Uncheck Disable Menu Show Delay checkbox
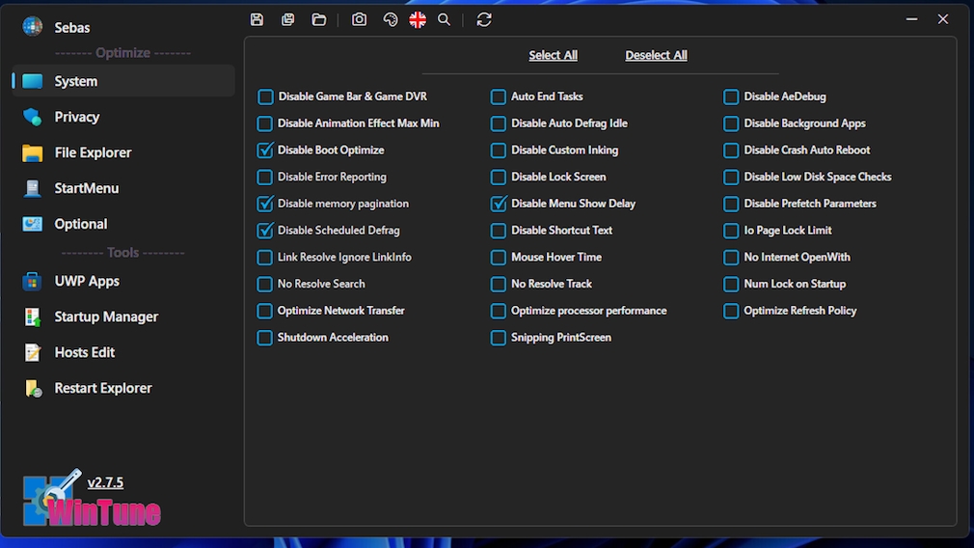974x548 pixels. click(499, 204)
